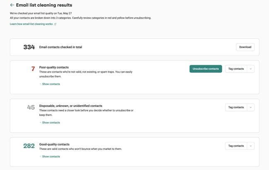The height and width of the screenshot is (170, 269).
Task: Open Learn how email list cleaning works
Action: 31,24
